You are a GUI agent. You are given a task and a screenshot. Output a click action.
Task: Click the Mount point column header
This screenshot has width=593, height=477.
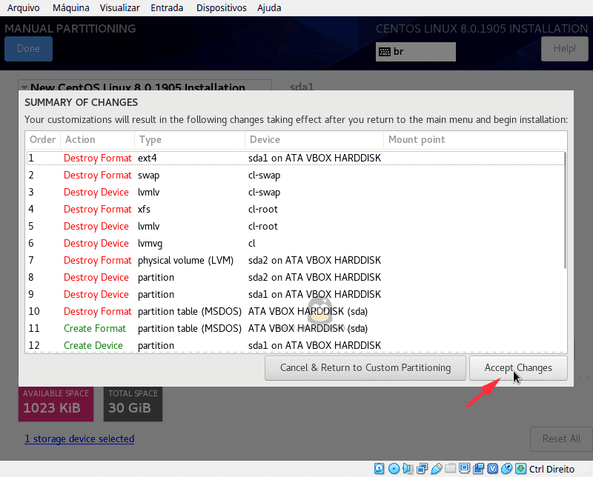tap(475, 140)
